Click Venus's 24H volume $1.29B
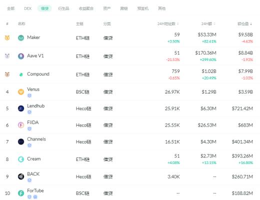 pyautogui.click(x=209, y=92)
